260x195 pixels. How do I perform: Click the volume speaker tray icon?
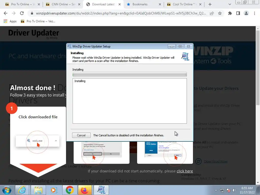234,190
